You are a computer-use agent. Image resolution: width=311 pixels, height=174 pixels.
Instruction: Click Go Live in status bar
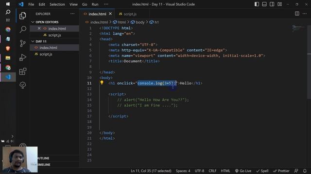[243, 171]
